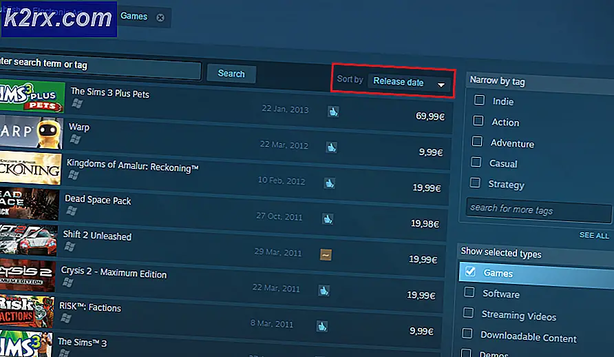Screen dimensions: 614x357
Task: Select RISK: Factions title
Action: [90, 307]
